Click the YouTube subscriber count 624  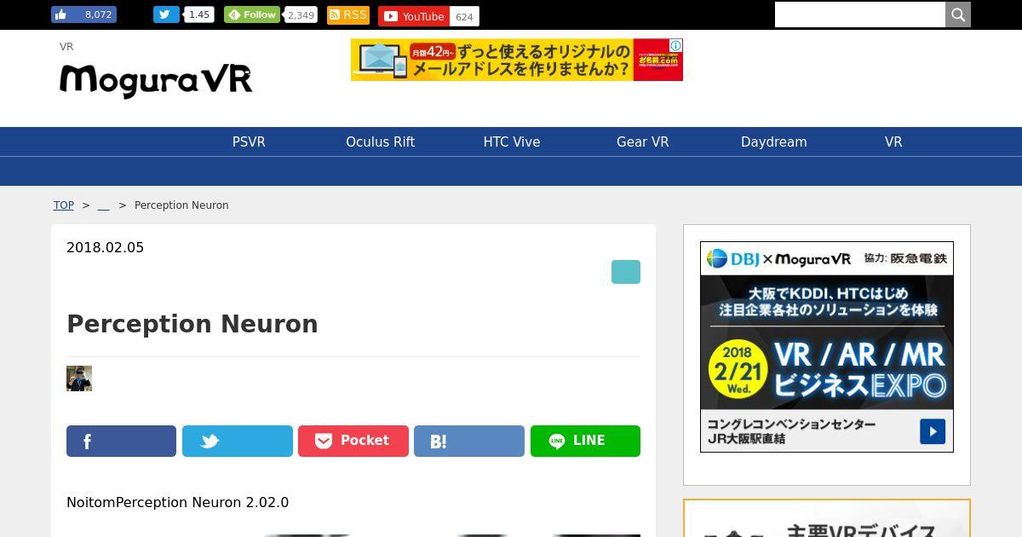click(464, 16)
